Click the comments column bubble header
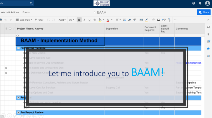 10,29
